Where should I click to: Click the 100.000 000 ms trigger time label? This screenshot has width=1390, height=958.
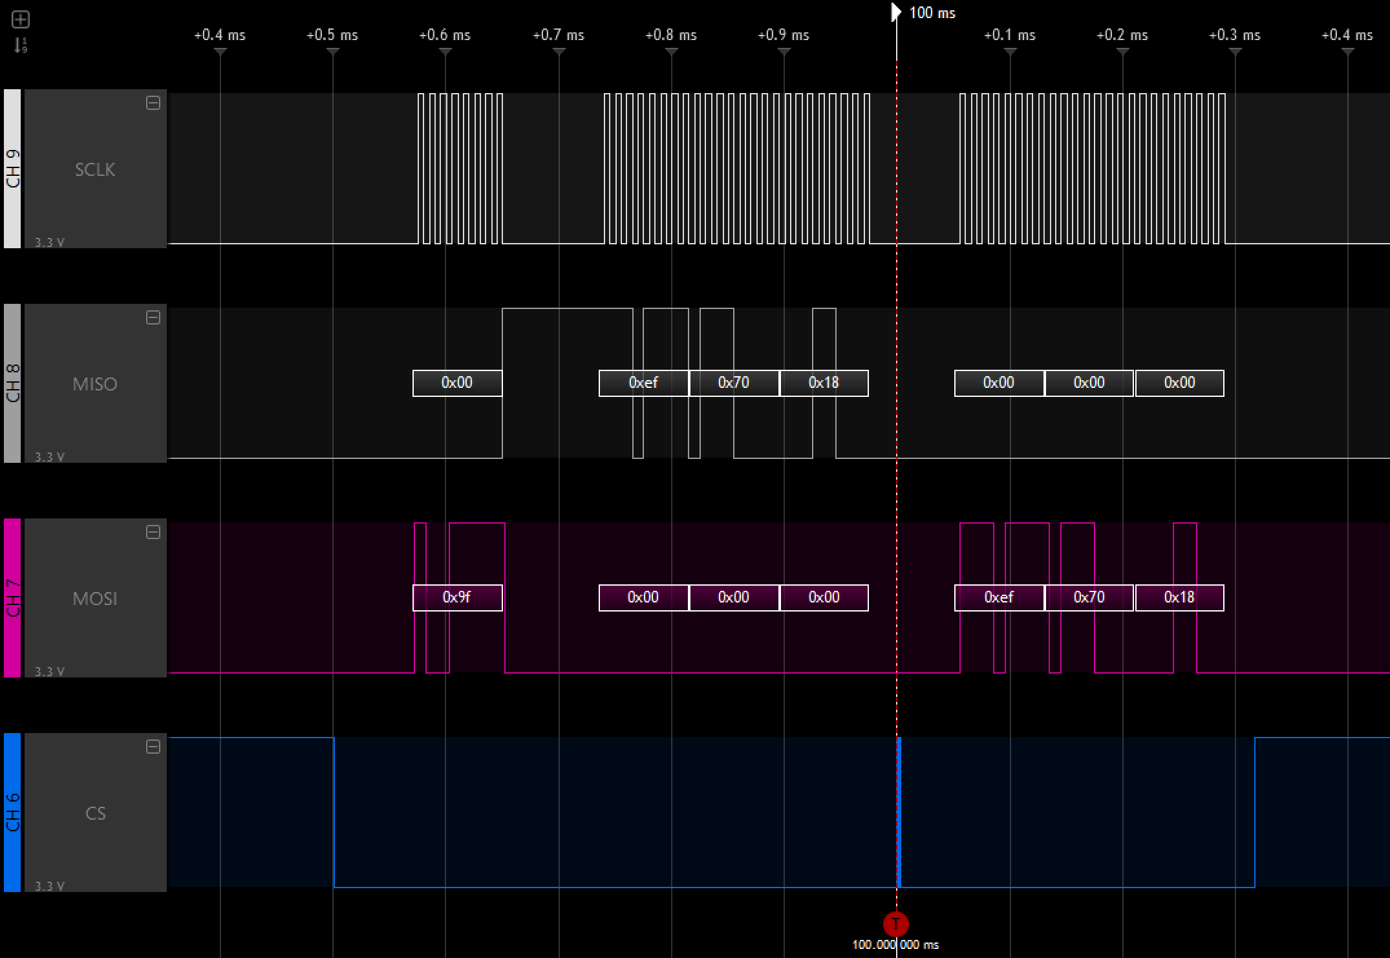click(x=895, y=945)
